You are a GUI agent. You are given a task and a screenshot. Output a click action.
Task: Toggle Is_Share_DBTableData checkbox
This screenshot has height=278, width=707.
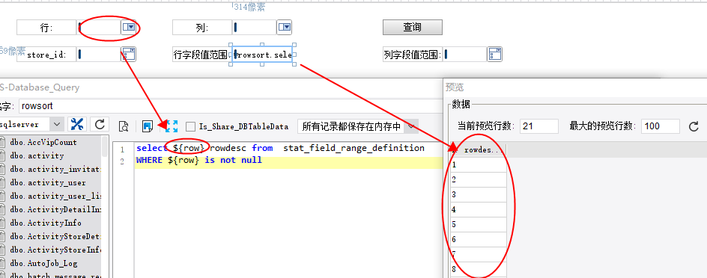coord(191,126)
